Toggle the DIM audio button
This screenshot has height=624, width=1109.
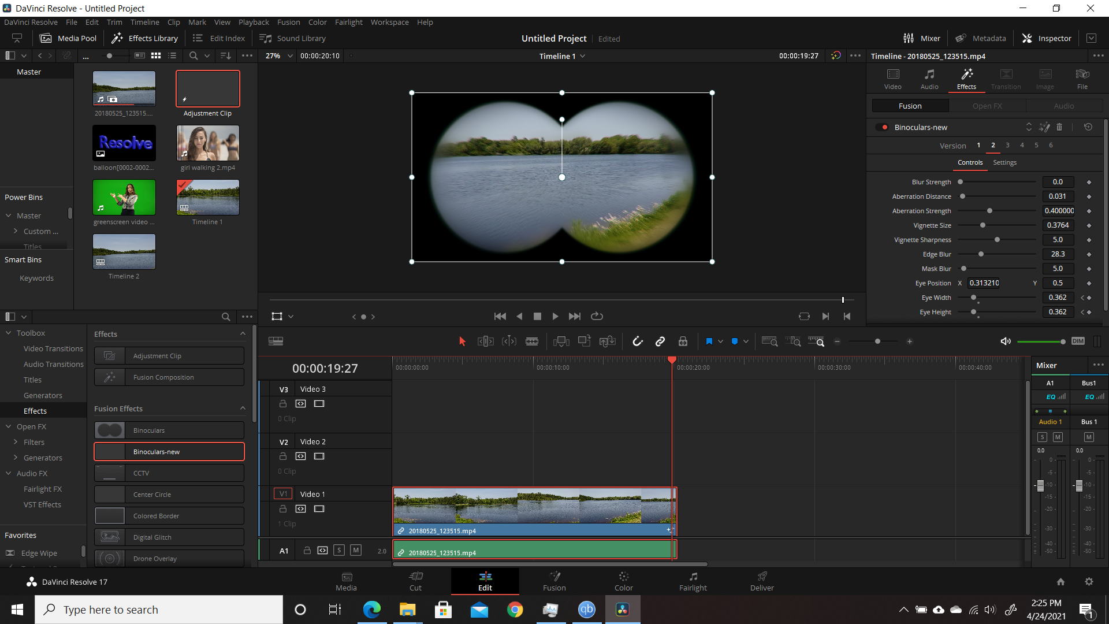pos(1078,341)
